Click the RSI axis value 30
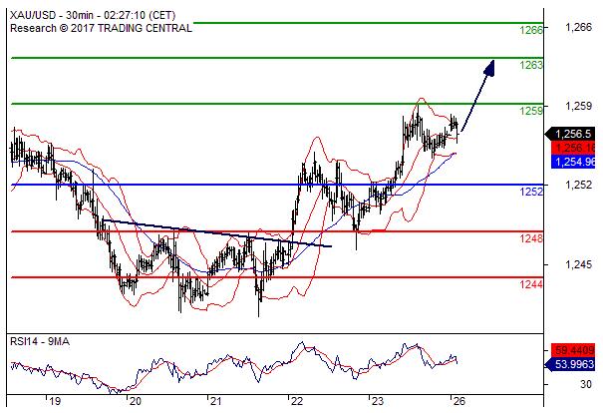 (x=586, y=384)
